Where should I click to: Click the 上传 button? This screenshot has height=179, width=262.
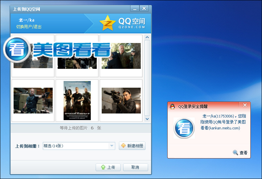point(108,167)
